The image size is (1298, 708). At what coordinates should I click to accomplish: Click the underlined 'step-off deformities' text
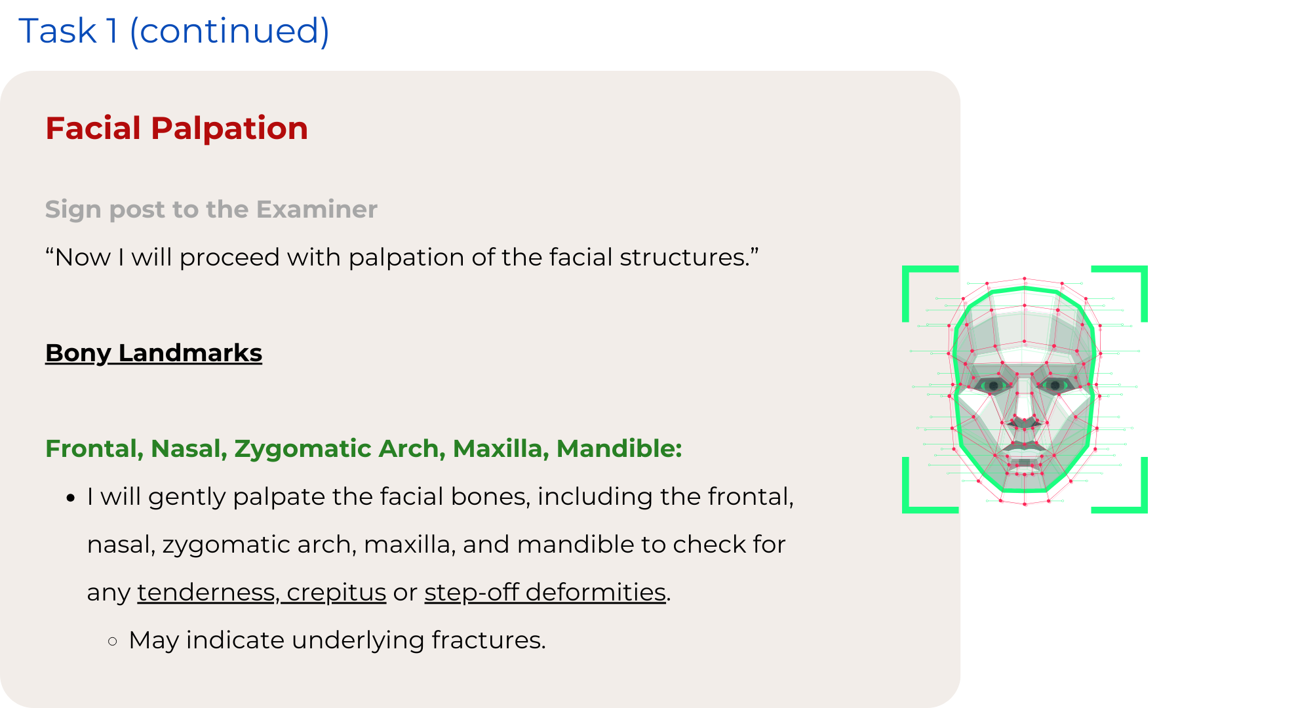tap(545, 592)
